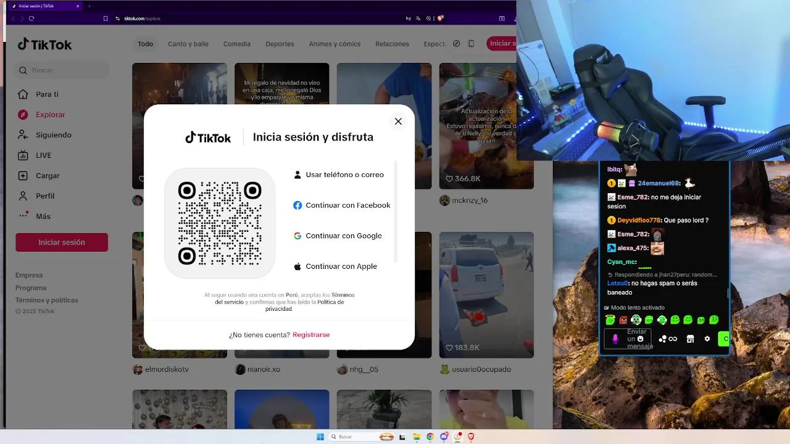Screen dimensions: 790x444
Task: Open video thumbnail with 366.8K likes
Action: (486, 126)
